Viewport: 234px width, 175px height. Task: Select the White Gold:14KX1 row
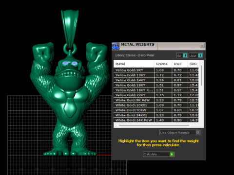point(156,115)
